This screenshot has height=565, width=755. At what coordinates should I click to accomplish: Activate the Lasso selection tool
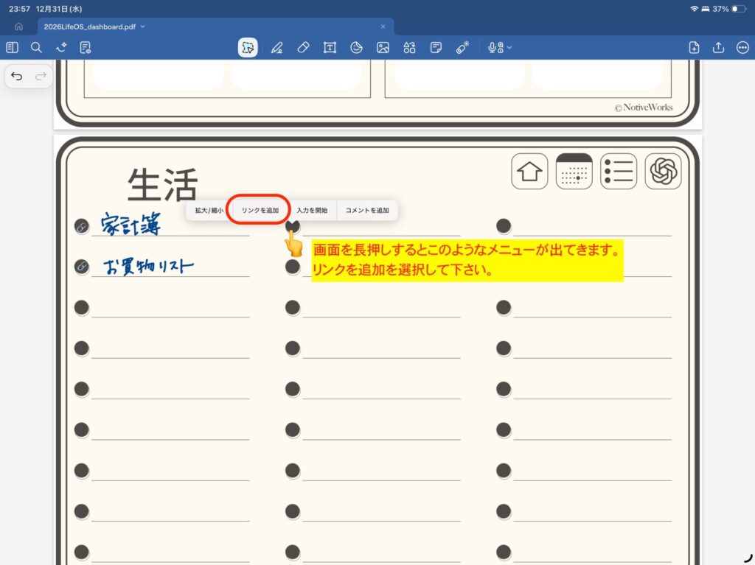coord(248,48)
